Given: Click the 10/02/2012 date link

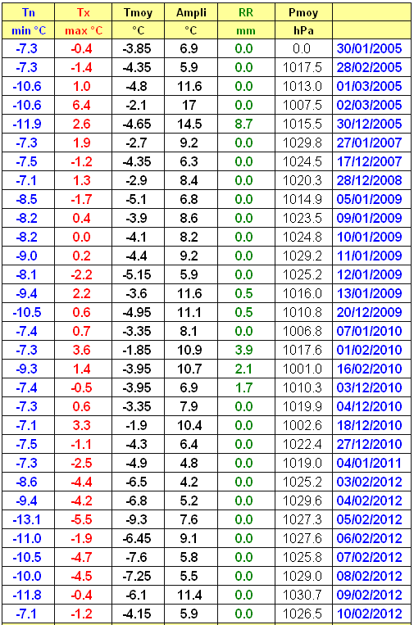Looking at the screenshot, I should pyautogui.click(x=370, y=614).
